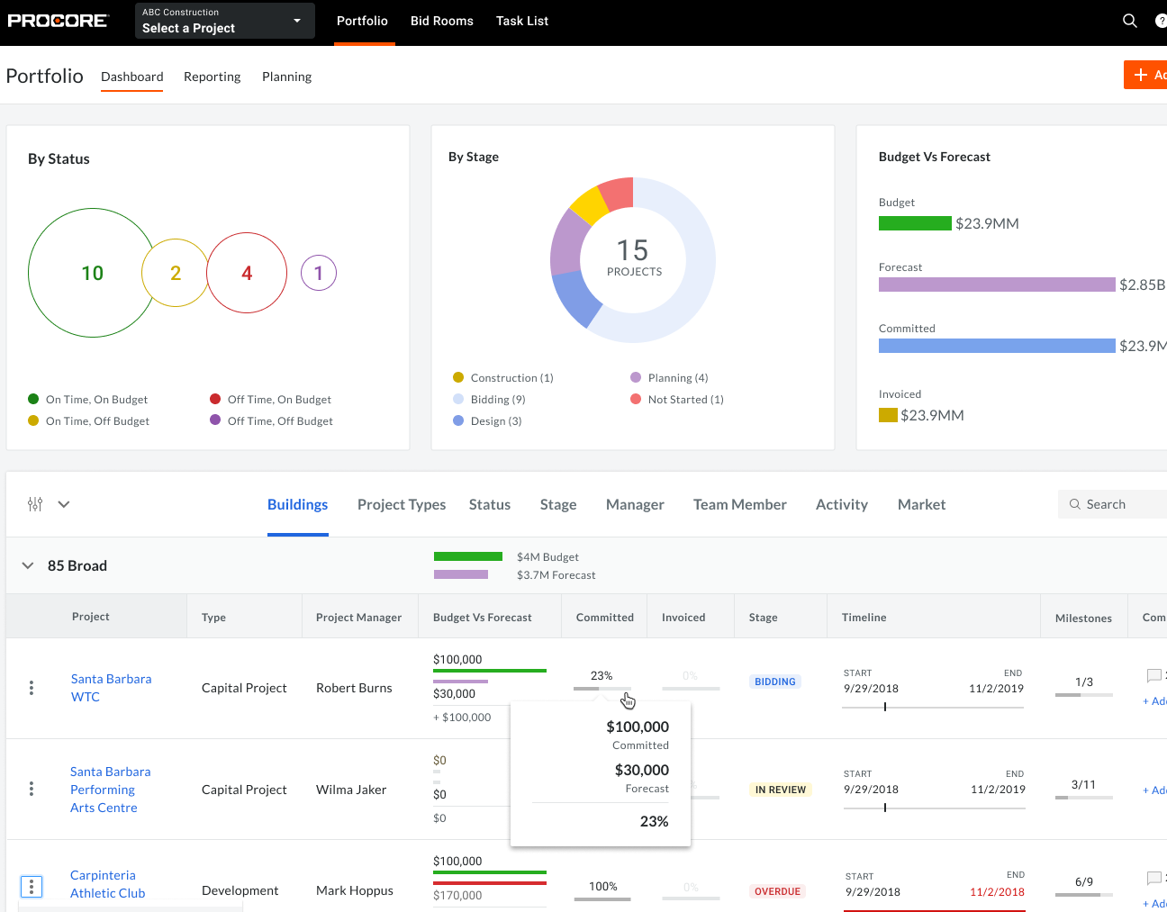The height and width of the screenshot is (912, 1167).
Task: Click the Planning (4) legend item
Action: click(669, 377)
